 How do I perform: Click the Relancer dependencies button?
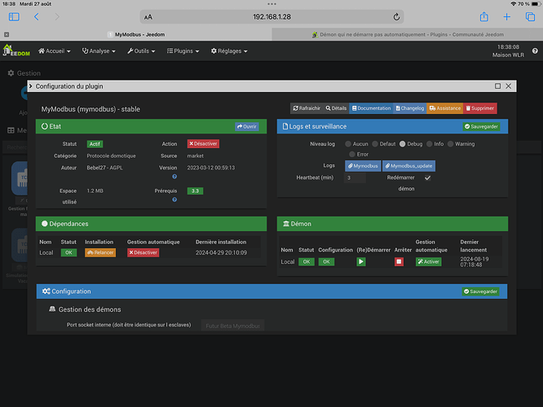pyautogui.click(x=100, y=252)
